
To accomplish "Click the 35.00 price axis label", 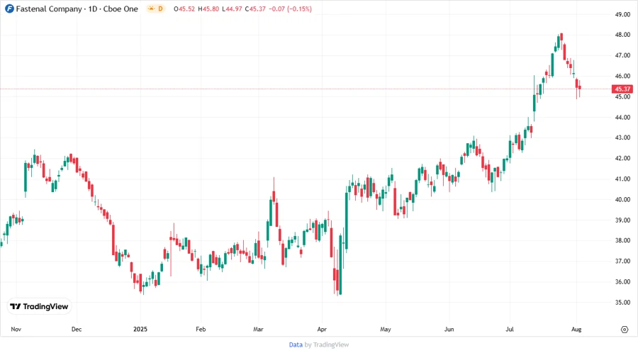I will pyautogui.click(x=622, y=303).
